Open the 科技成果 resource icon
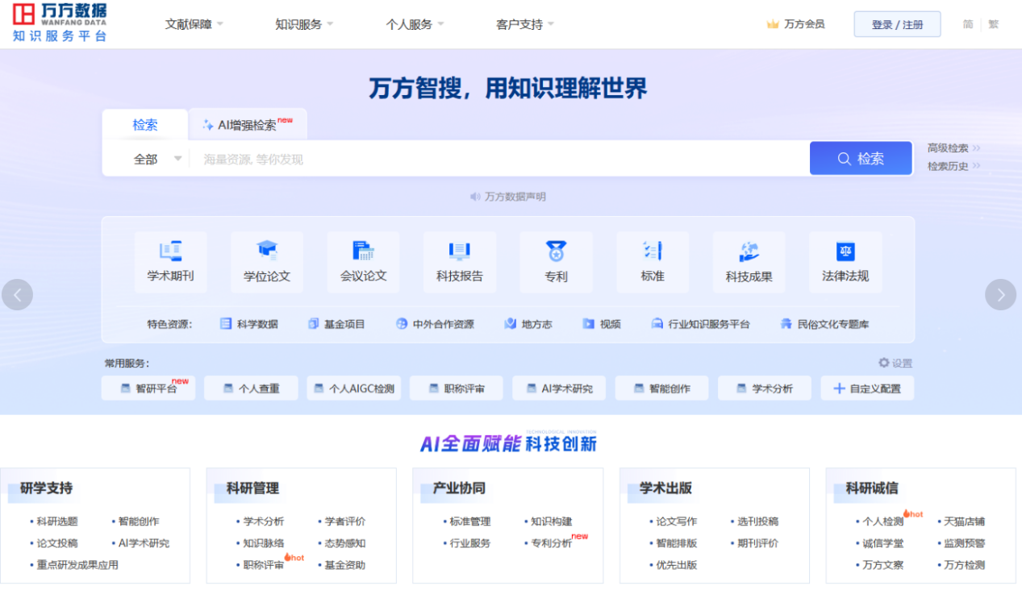Screen dimensions: 1022x590 click(x=749, y=251)
